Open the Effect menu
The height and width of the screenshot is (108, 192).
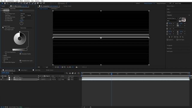pyautogui.click(x=21, y=1)
